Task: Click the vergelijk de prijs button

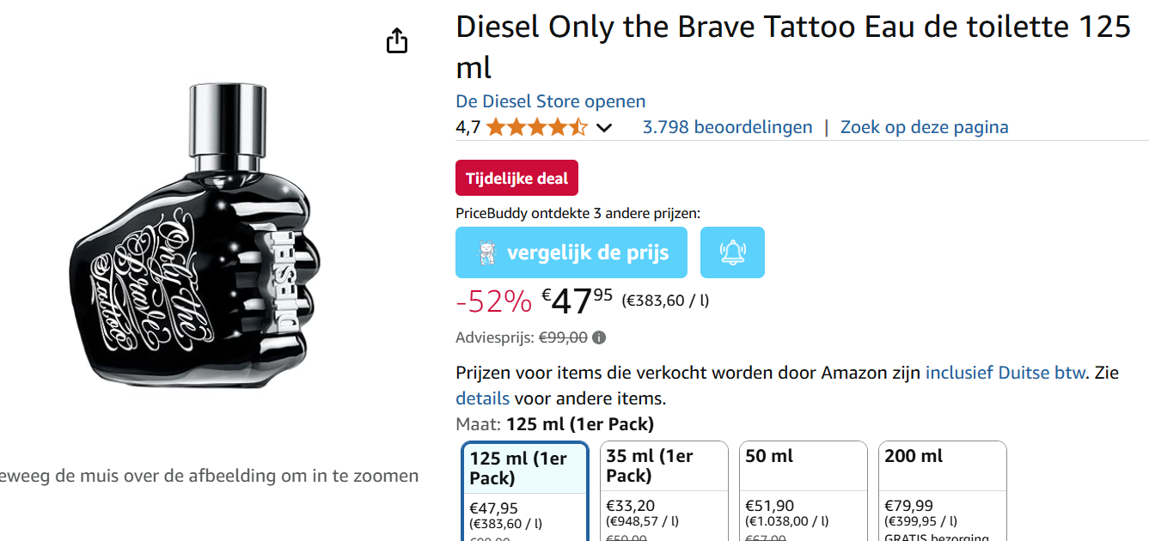Action: (x=571, y=252)
